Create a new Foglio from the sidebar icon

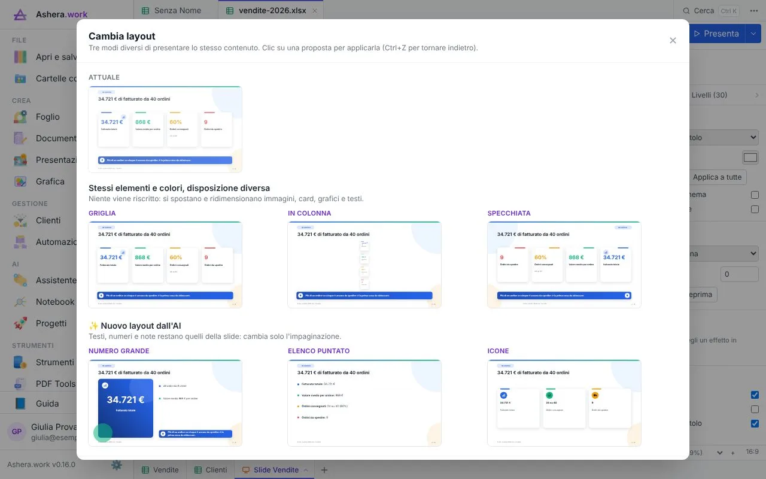coord(20,117)
